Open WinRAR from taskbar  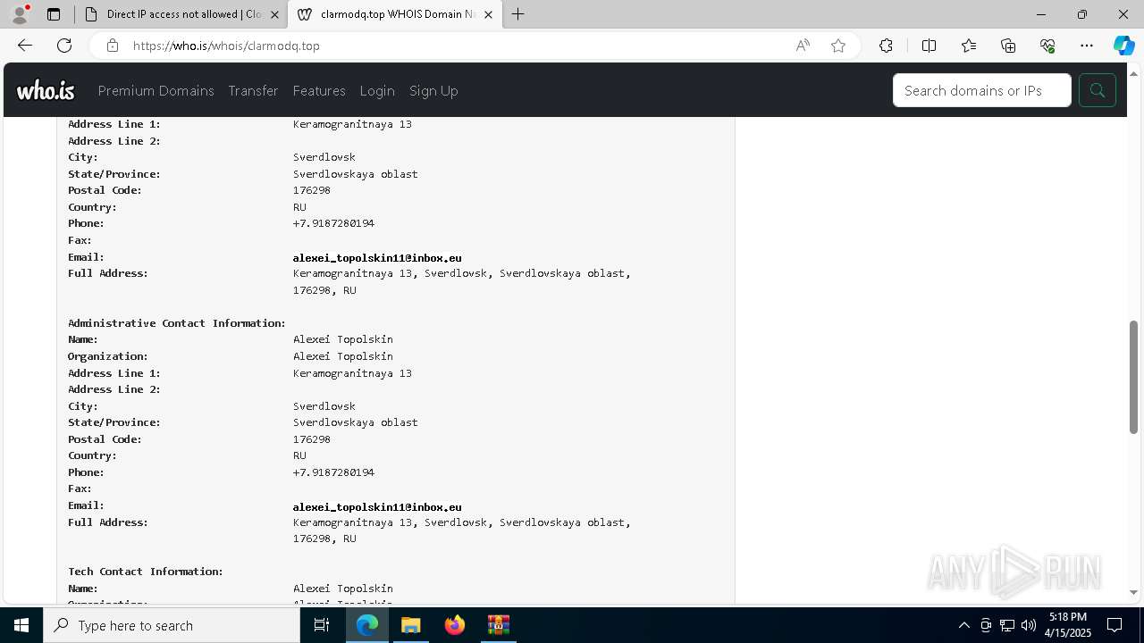(x=498, y=625)
